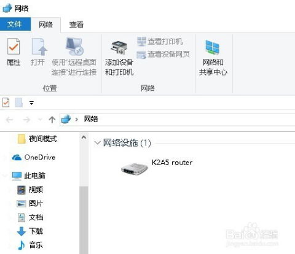Click the up-arrow navigation button
Viewport: 295px width, 254px height.
coord(52,120)
